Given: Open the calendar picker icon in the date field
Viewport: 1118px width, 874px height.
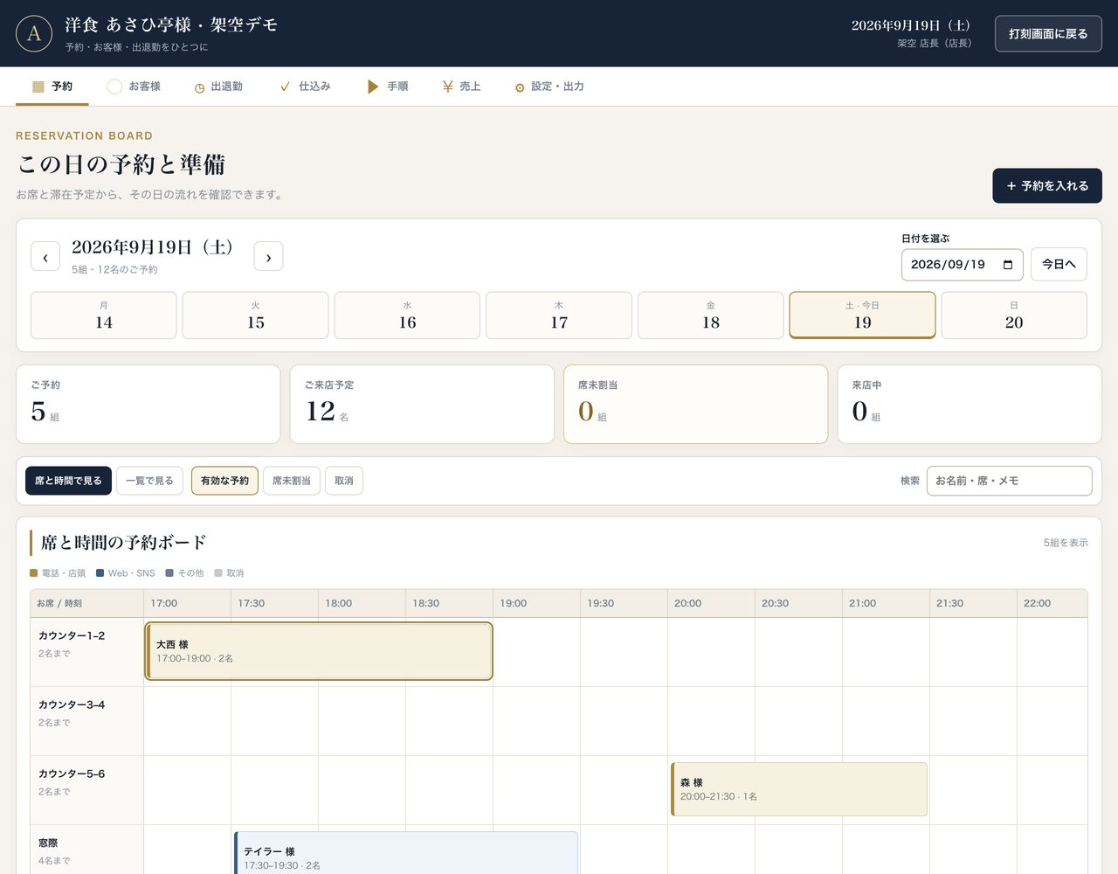Looking at the screenshot, I should 1008,265.
